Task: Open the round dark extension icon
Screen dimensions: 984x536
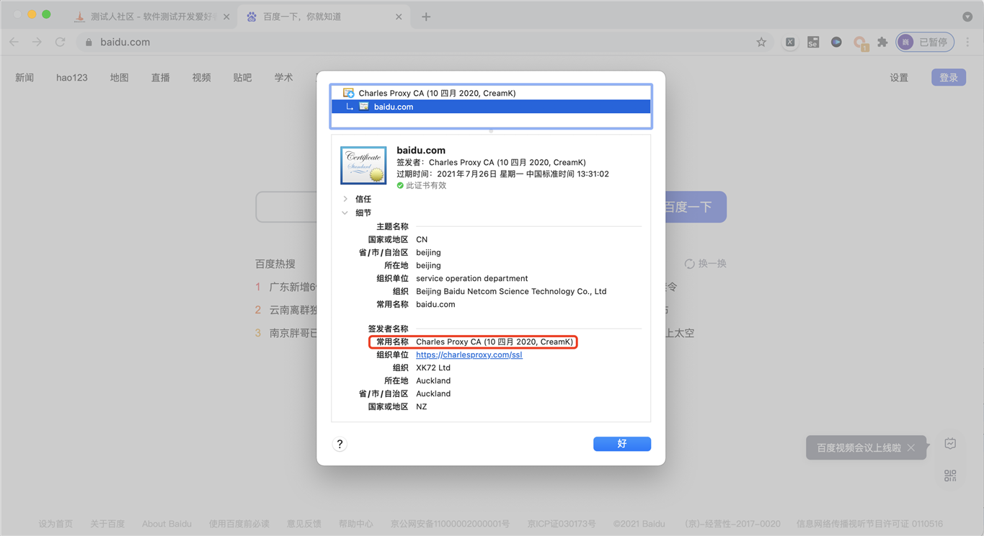Action: click(x=836, y=42)
